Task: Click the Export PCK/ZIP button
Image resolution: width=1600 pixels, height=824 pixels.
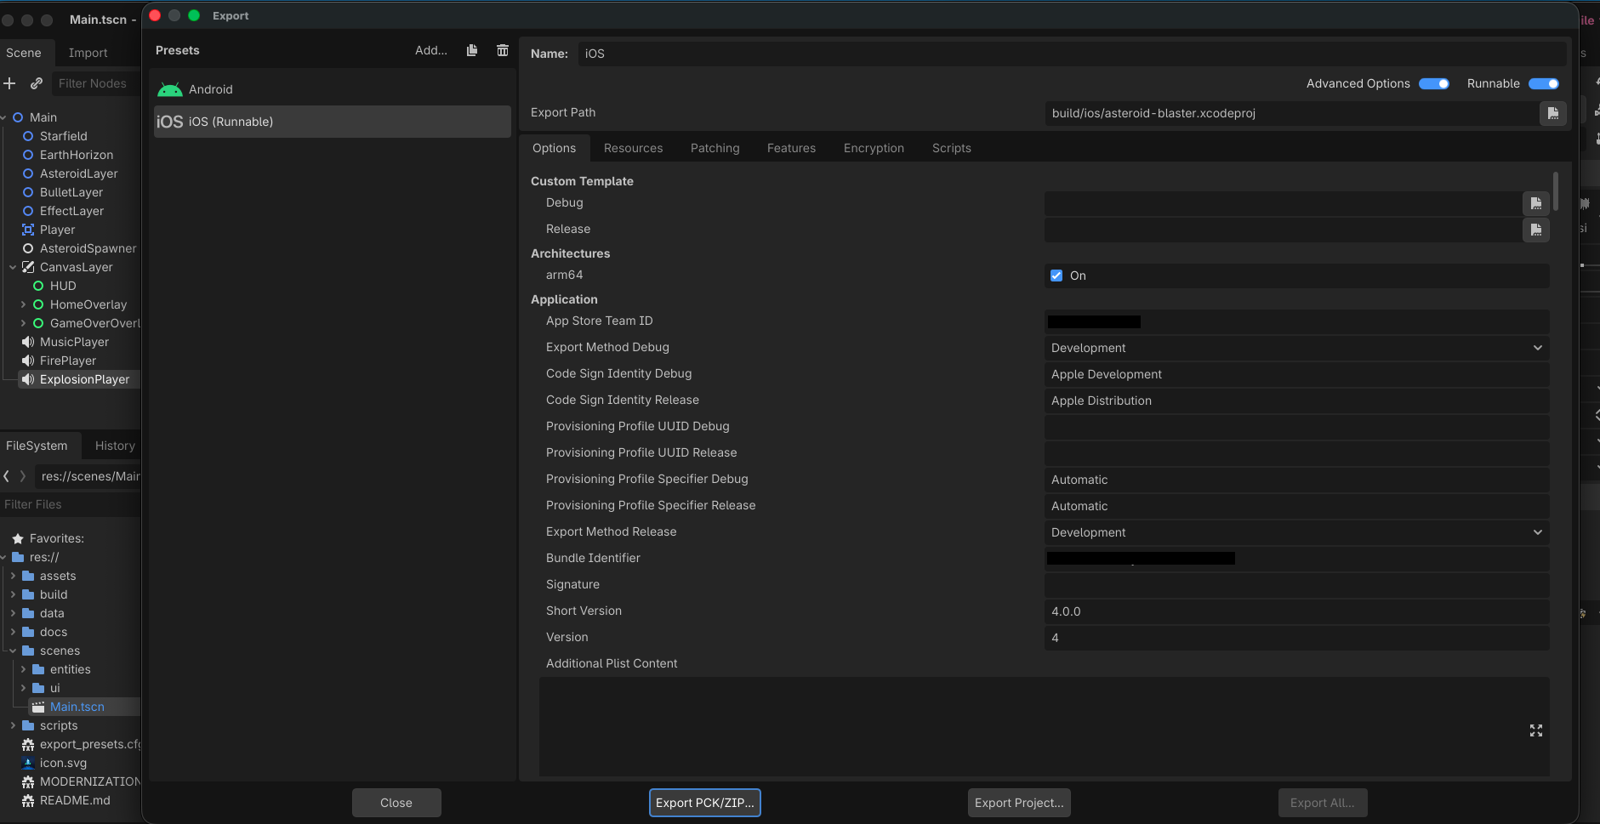Action: [x=704, y=802]
